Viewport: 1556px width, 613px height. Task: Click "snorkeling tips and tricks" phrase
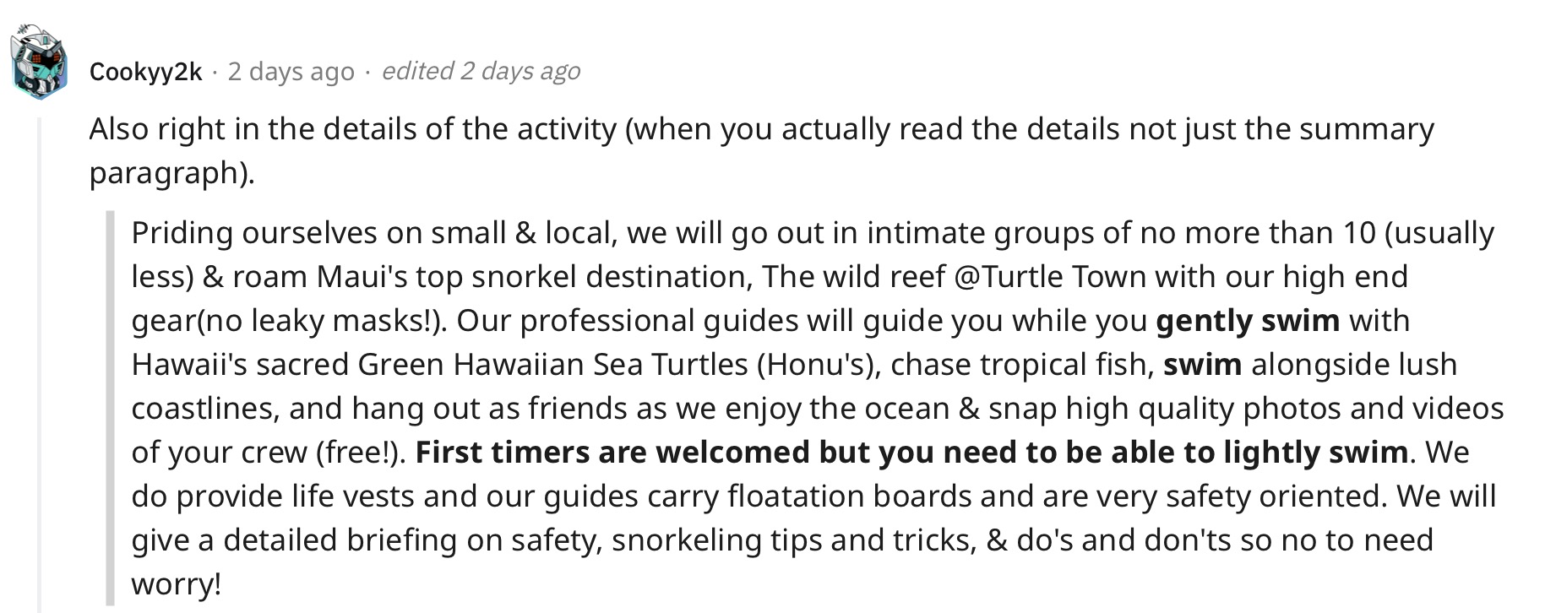click(x=792, y=540)
